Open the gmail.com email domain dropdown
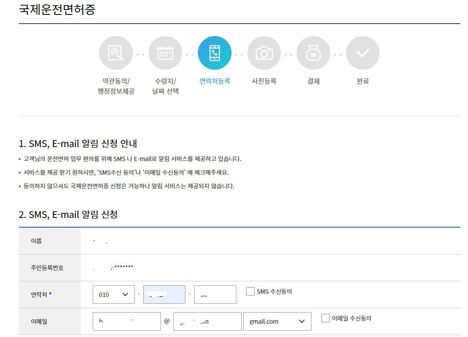468x337 pixels. (x=277, y=321)
